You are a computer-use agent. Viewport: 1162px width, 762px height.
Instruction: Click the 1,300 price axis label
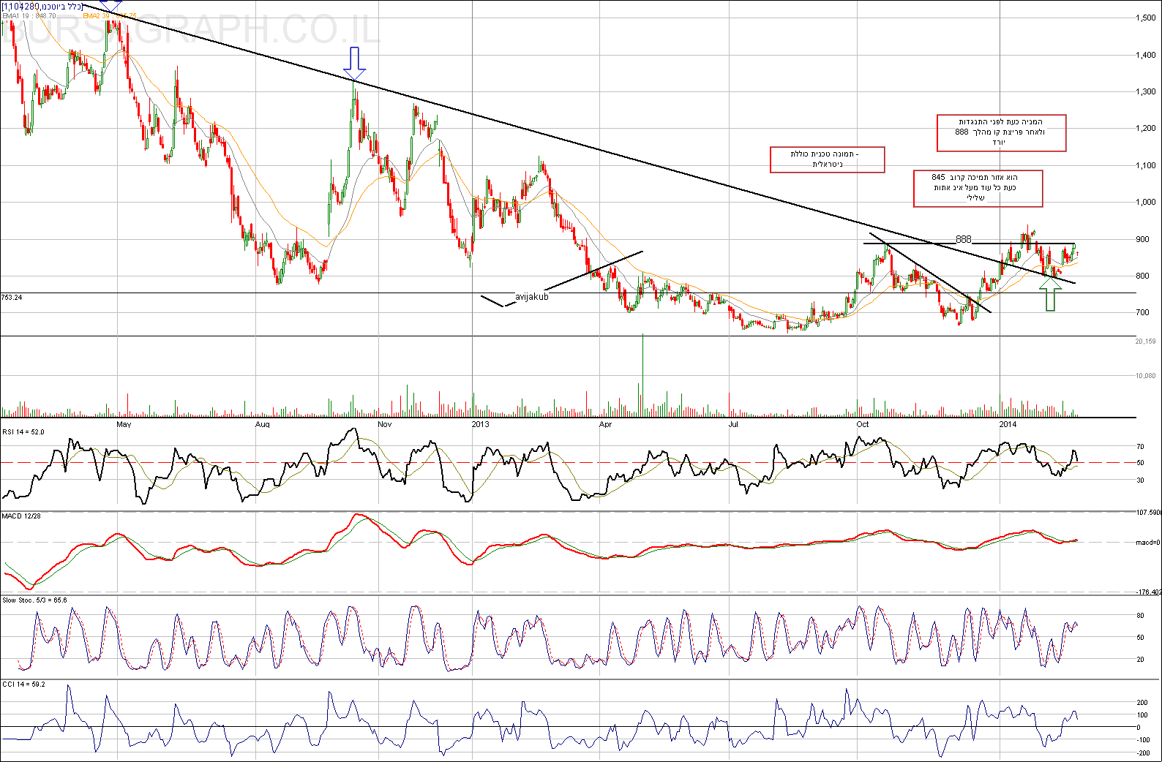(1147, 92)
